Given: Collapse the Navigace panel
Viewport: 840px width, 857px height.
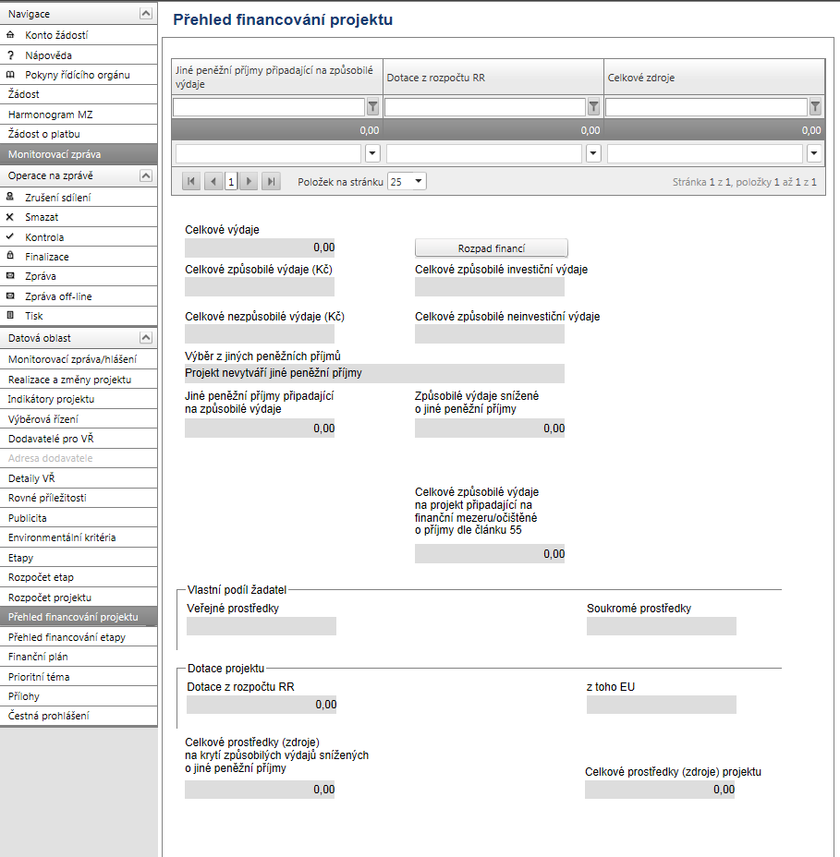Looking at the screenshot, I should pos(146,14).
